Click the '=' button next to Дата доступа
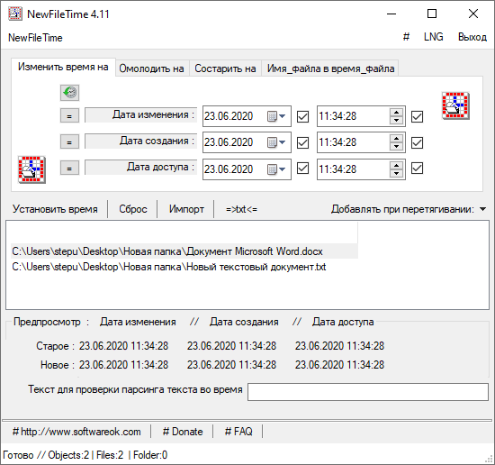The image size is (495, 465). click(x=69, y=169)
